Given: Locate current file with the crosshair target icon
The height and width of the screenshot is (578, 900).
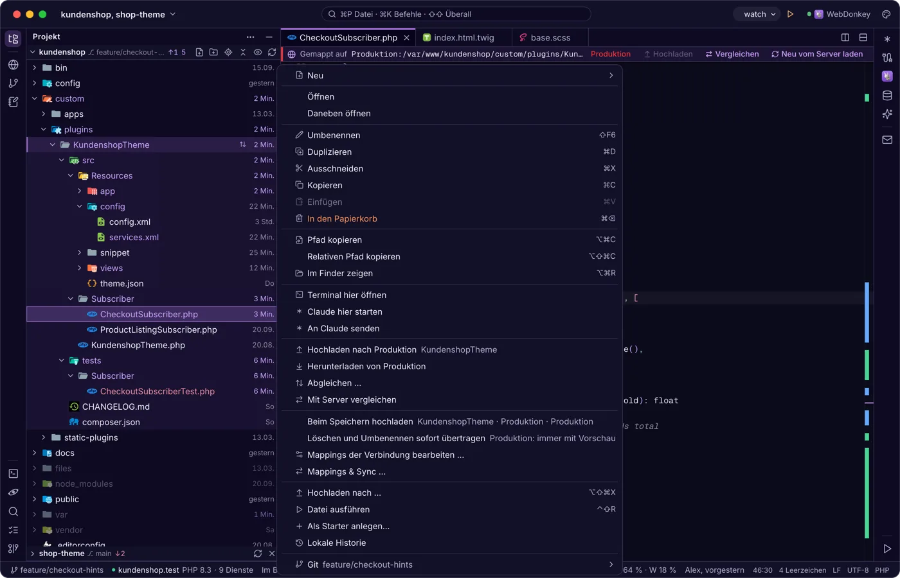Looking at the screenshot, I should coord(228,52).
